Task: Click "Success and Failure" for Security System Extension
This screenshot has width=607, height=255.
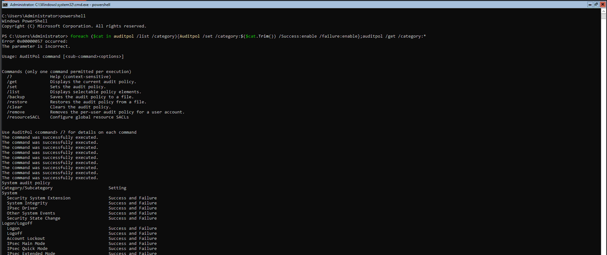Action: [x=133, y=198]
